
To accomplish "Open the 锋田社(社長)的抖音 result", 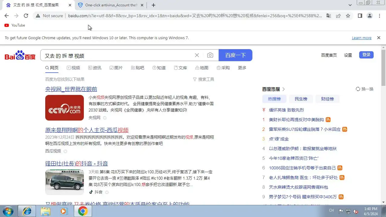I will point(77,163).
